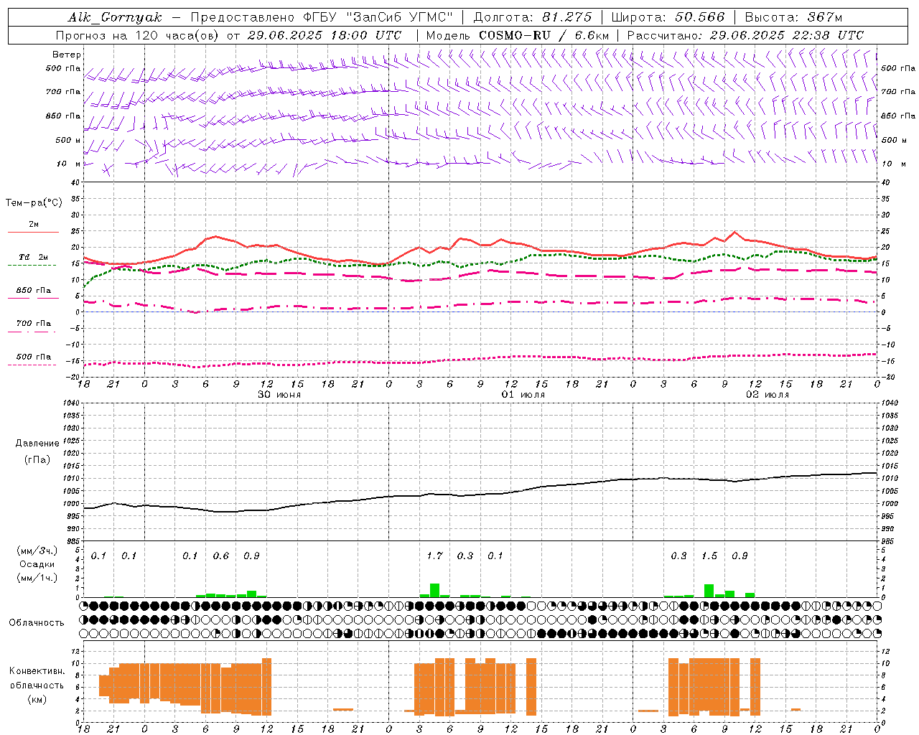The image size is (919, 735).
Task: Click the (мм/3ч.) unit label
Action: 37,551
